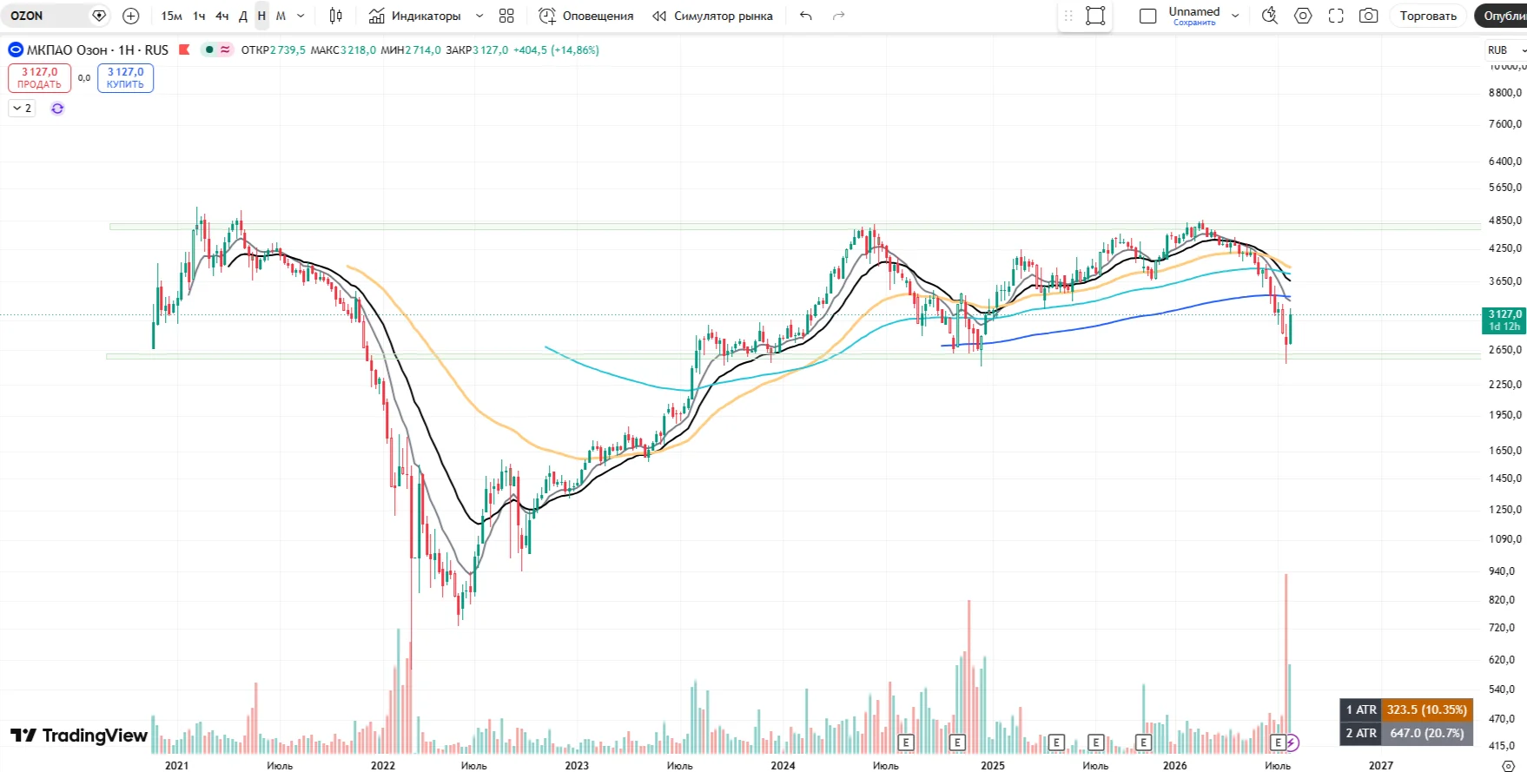Switch to the 1ч timeframe

[199, 16]
